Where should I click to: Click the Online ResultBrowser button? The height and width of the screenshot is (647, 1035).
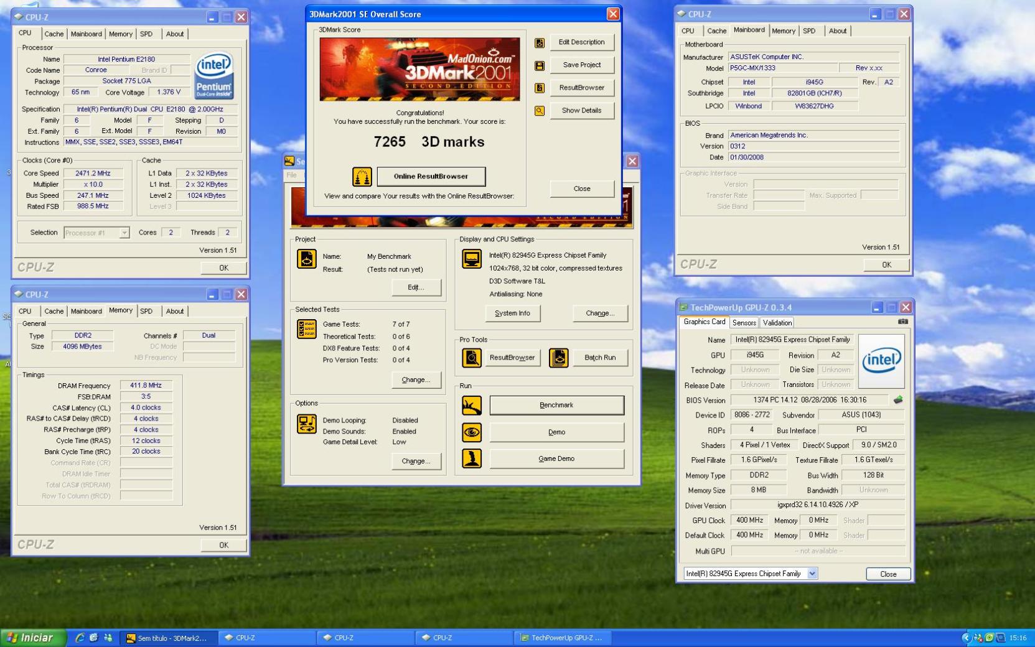pyautogui.click(x=431, y=176)
